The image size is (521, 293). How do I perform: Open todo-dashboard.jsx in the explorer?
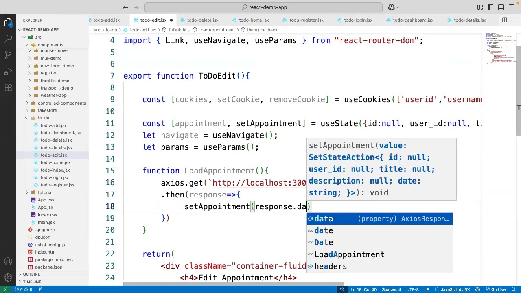(x=60, y=133)
